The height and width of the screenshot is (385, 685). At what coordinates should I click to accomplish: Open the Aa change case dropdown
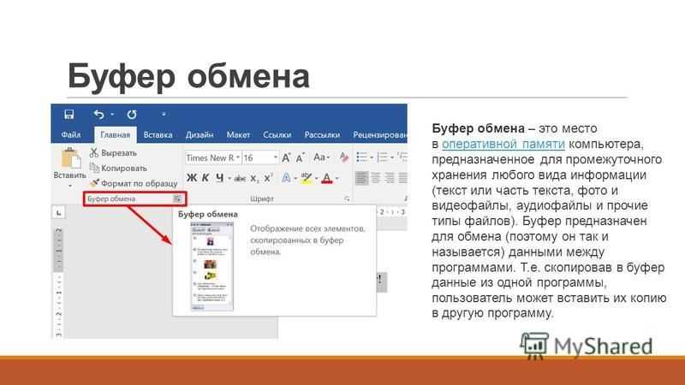321,157
